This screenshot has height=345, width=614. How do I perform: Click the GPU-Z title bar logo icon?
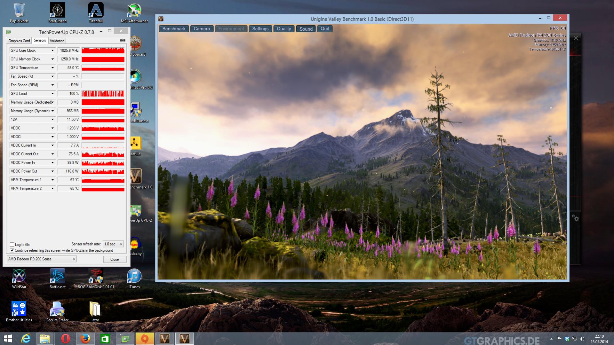pos(9,32)
